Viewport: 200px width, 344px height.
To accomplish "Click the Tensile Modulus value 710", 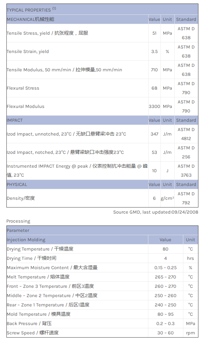I will coord(154,70).
